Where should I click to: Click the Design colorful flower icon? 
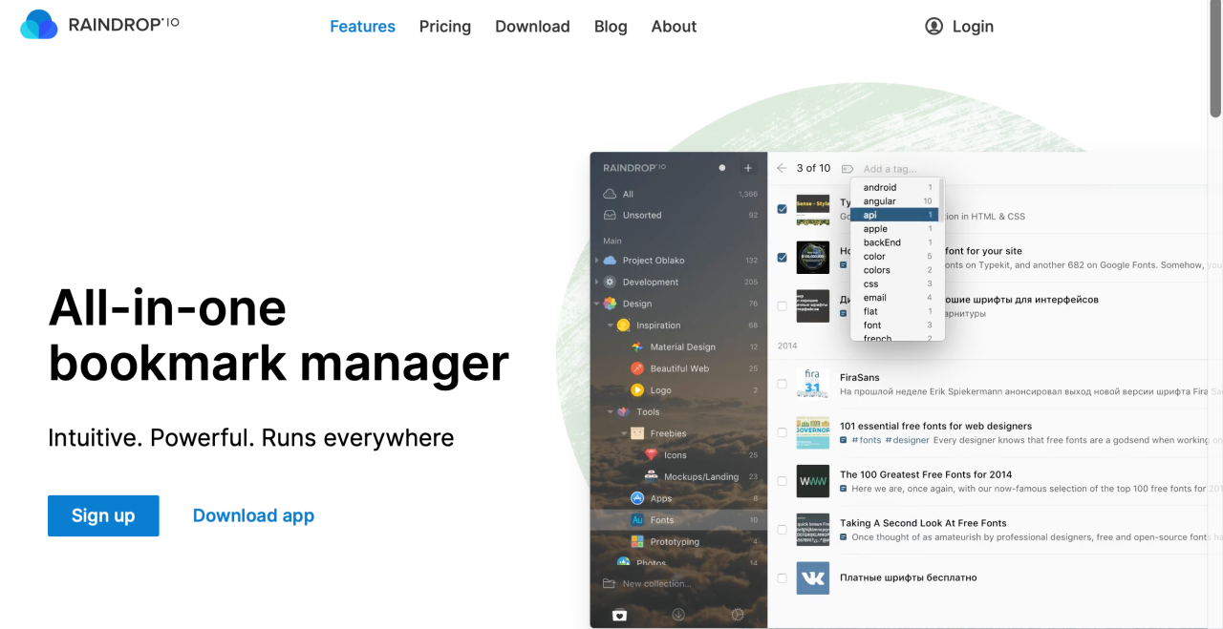610,304
